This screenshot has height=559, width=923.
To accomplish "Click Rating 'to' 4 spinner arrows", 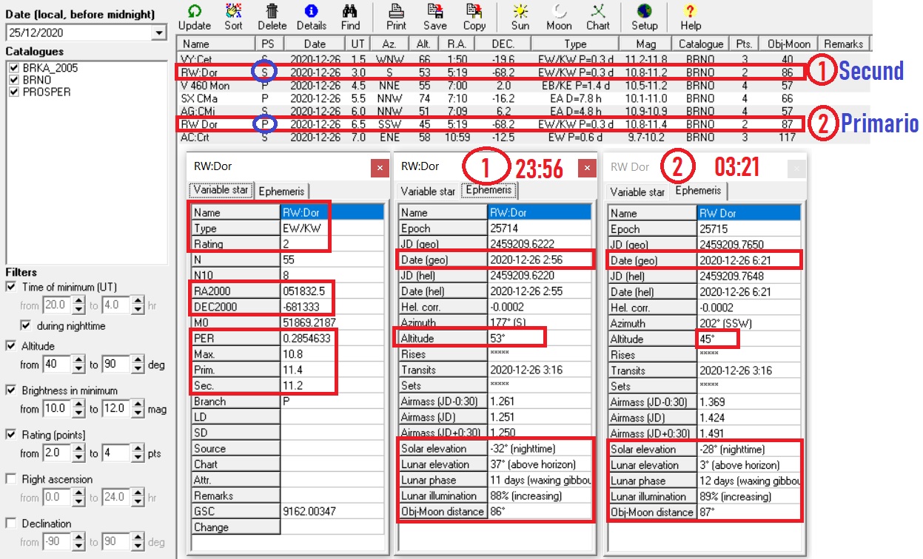I will (138, 453).
